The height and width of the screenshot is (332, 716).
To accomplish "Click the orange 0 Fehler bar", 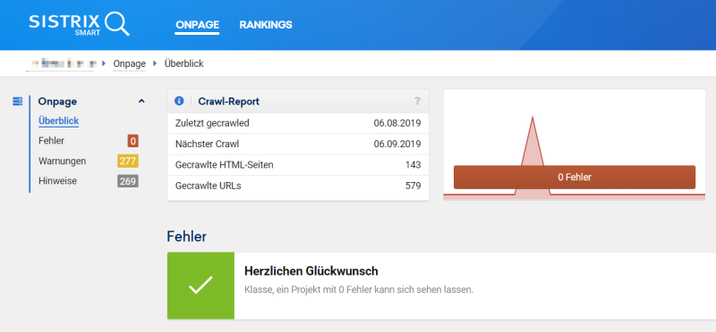I will pyautogui.click(x=575, y=178).
